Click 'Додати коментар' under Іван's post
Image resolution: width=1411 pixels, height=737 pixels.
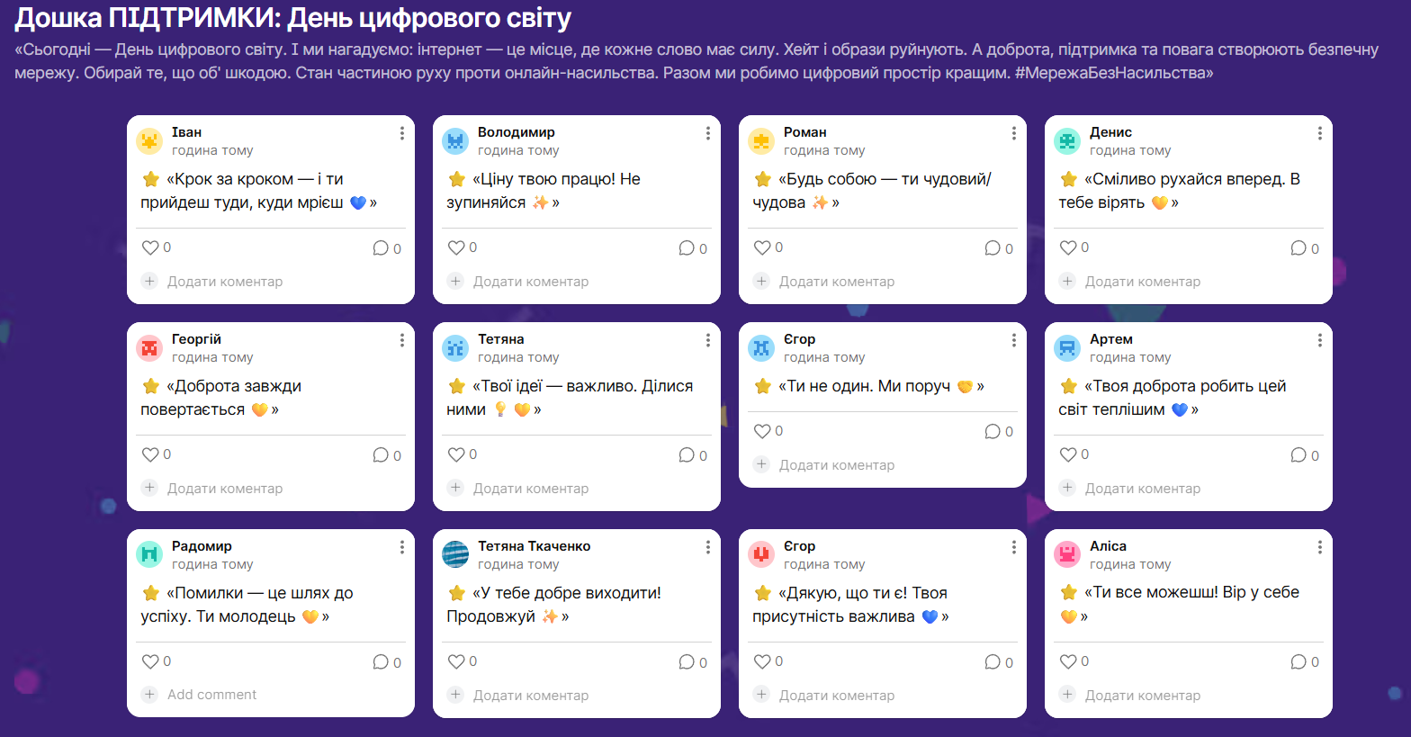(225, 282)
